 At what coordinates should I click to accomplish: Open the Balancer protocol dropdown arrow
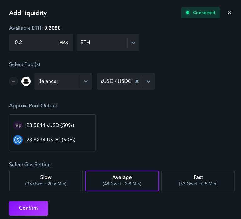(x=86, y=81)
